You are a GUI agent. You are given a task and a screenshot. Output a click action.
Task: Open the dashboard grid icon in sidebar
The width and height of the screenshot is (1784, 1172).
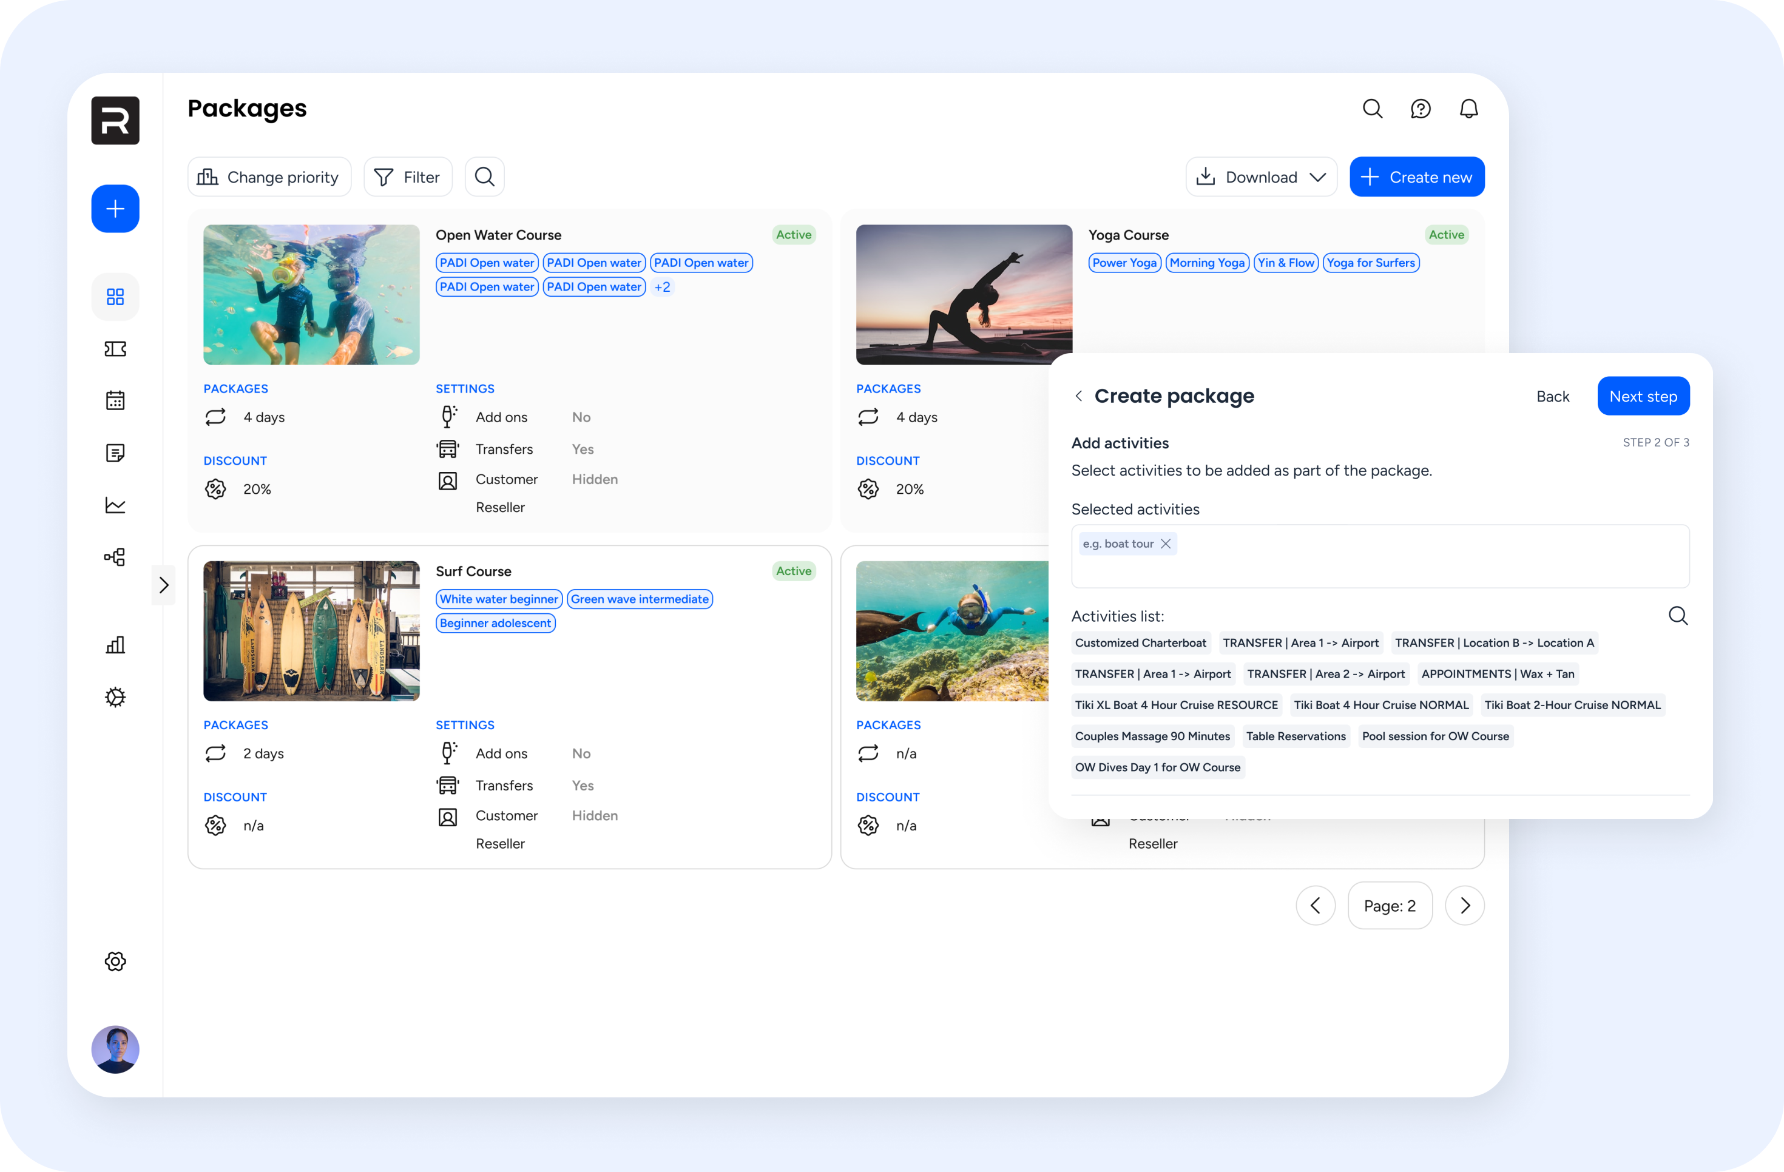[115, 297]
